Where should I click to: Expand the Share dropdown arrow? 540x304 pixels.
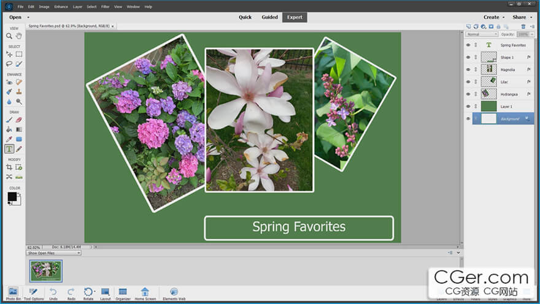[x=531, y=17]
